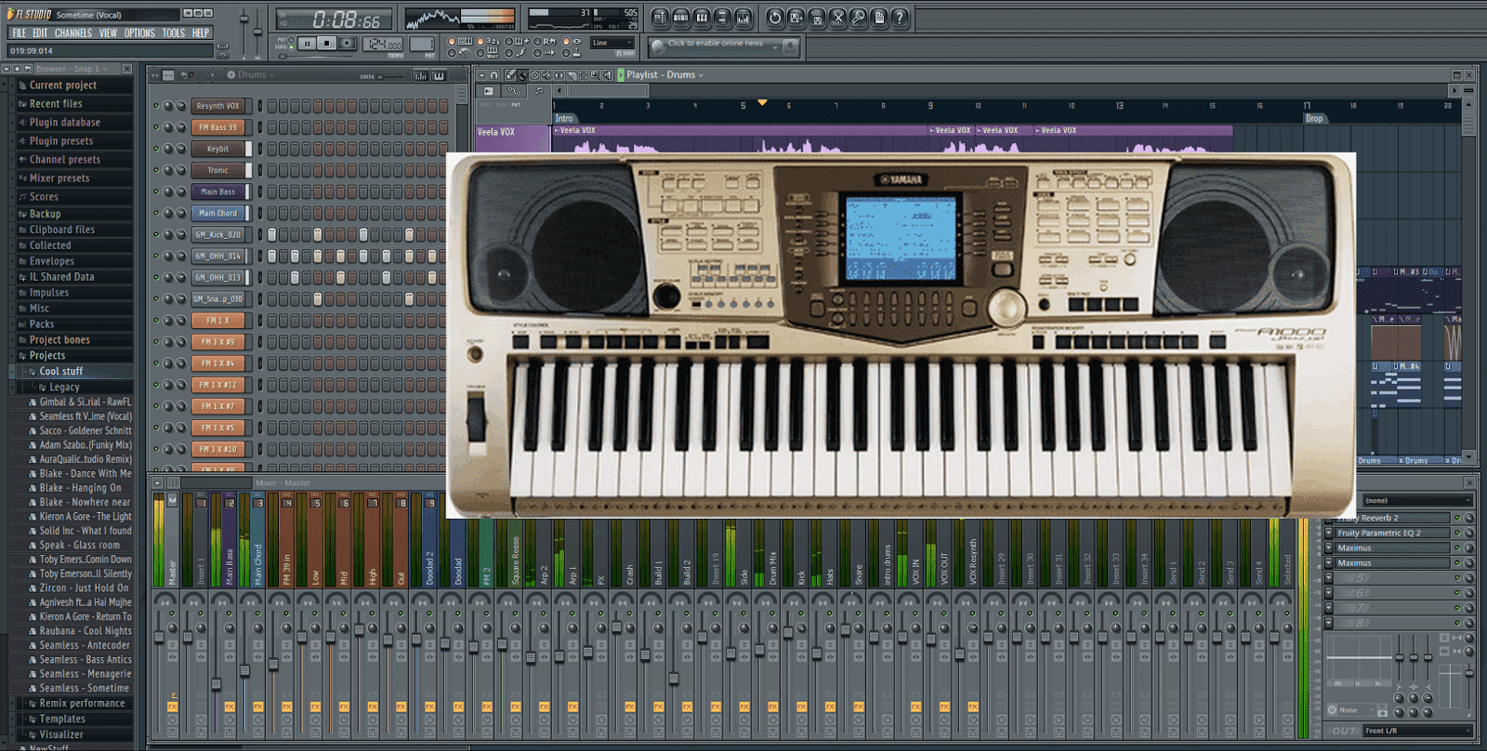Open the snap Line dropdown
The width and height of the screenshot is (1487, 751).
pos(612,43)
